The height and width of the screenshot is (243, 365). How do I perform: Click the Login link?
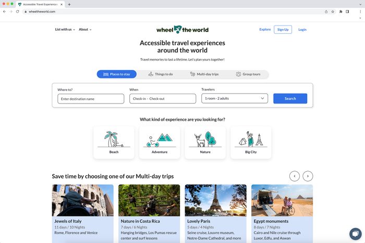coord(302,30)
